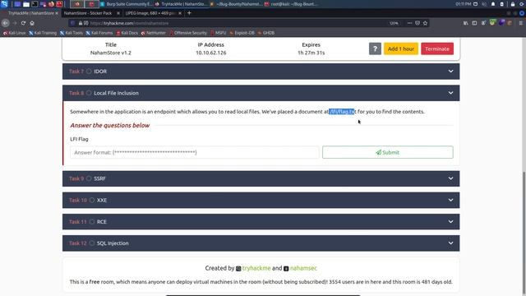This screenshot has width=526, height=296.
Task: Click the Pocket save icon in address bar
Action: pos(418,23)
